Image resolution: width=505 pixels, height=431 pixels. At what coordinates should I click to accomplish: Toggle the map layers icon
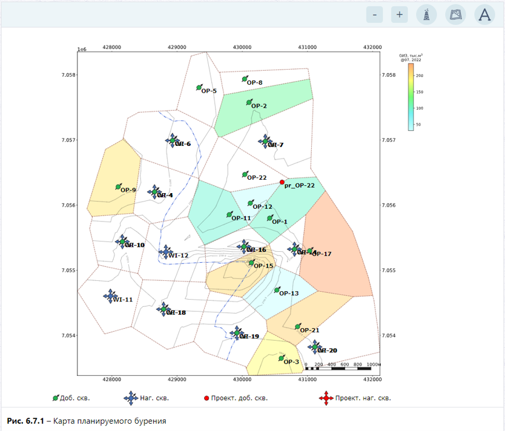click(x=455, y=15)
